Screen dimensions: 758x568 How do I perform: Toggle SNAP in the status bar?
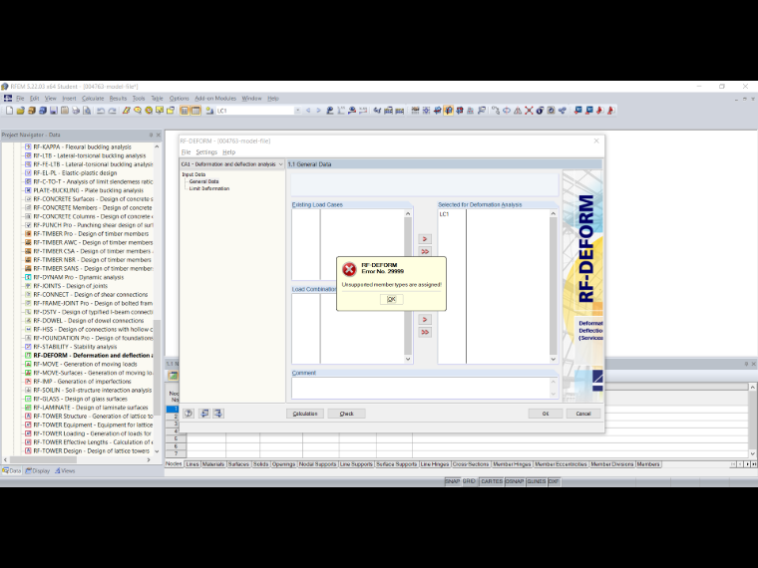453,481
